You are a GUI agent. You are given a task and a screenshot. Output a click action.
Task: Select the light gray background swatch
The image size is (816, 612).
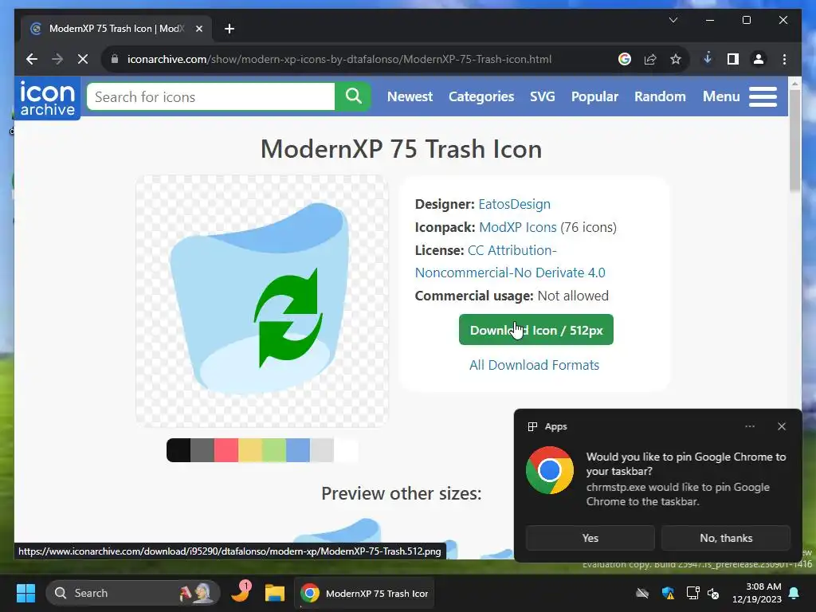(x=322, y=450)
